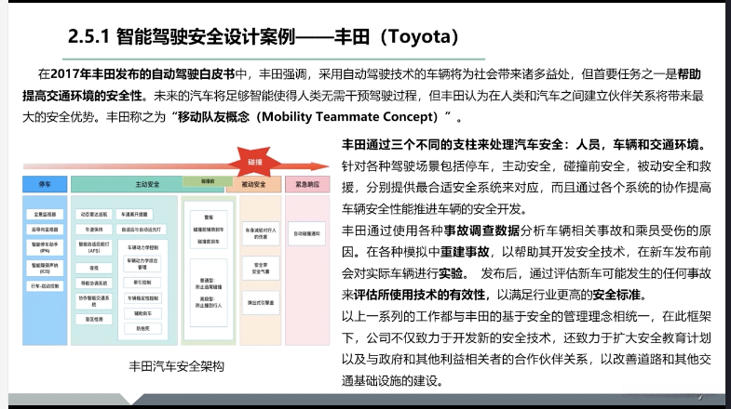Click the 安全带 安全气囊 box
The width and height of the screenshot is (731, 409).
[261, 268]
